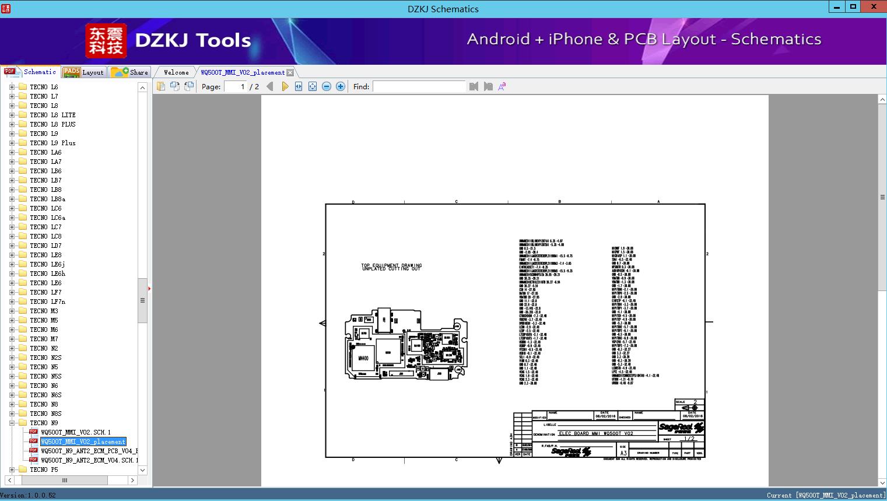
Task: Expand the TECNO L8 PLUS folder
Action: pyautogui.click(x=12, y=124)
